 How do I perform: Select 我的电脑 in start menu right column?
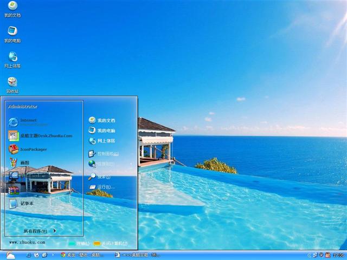(x=102, y=131)
